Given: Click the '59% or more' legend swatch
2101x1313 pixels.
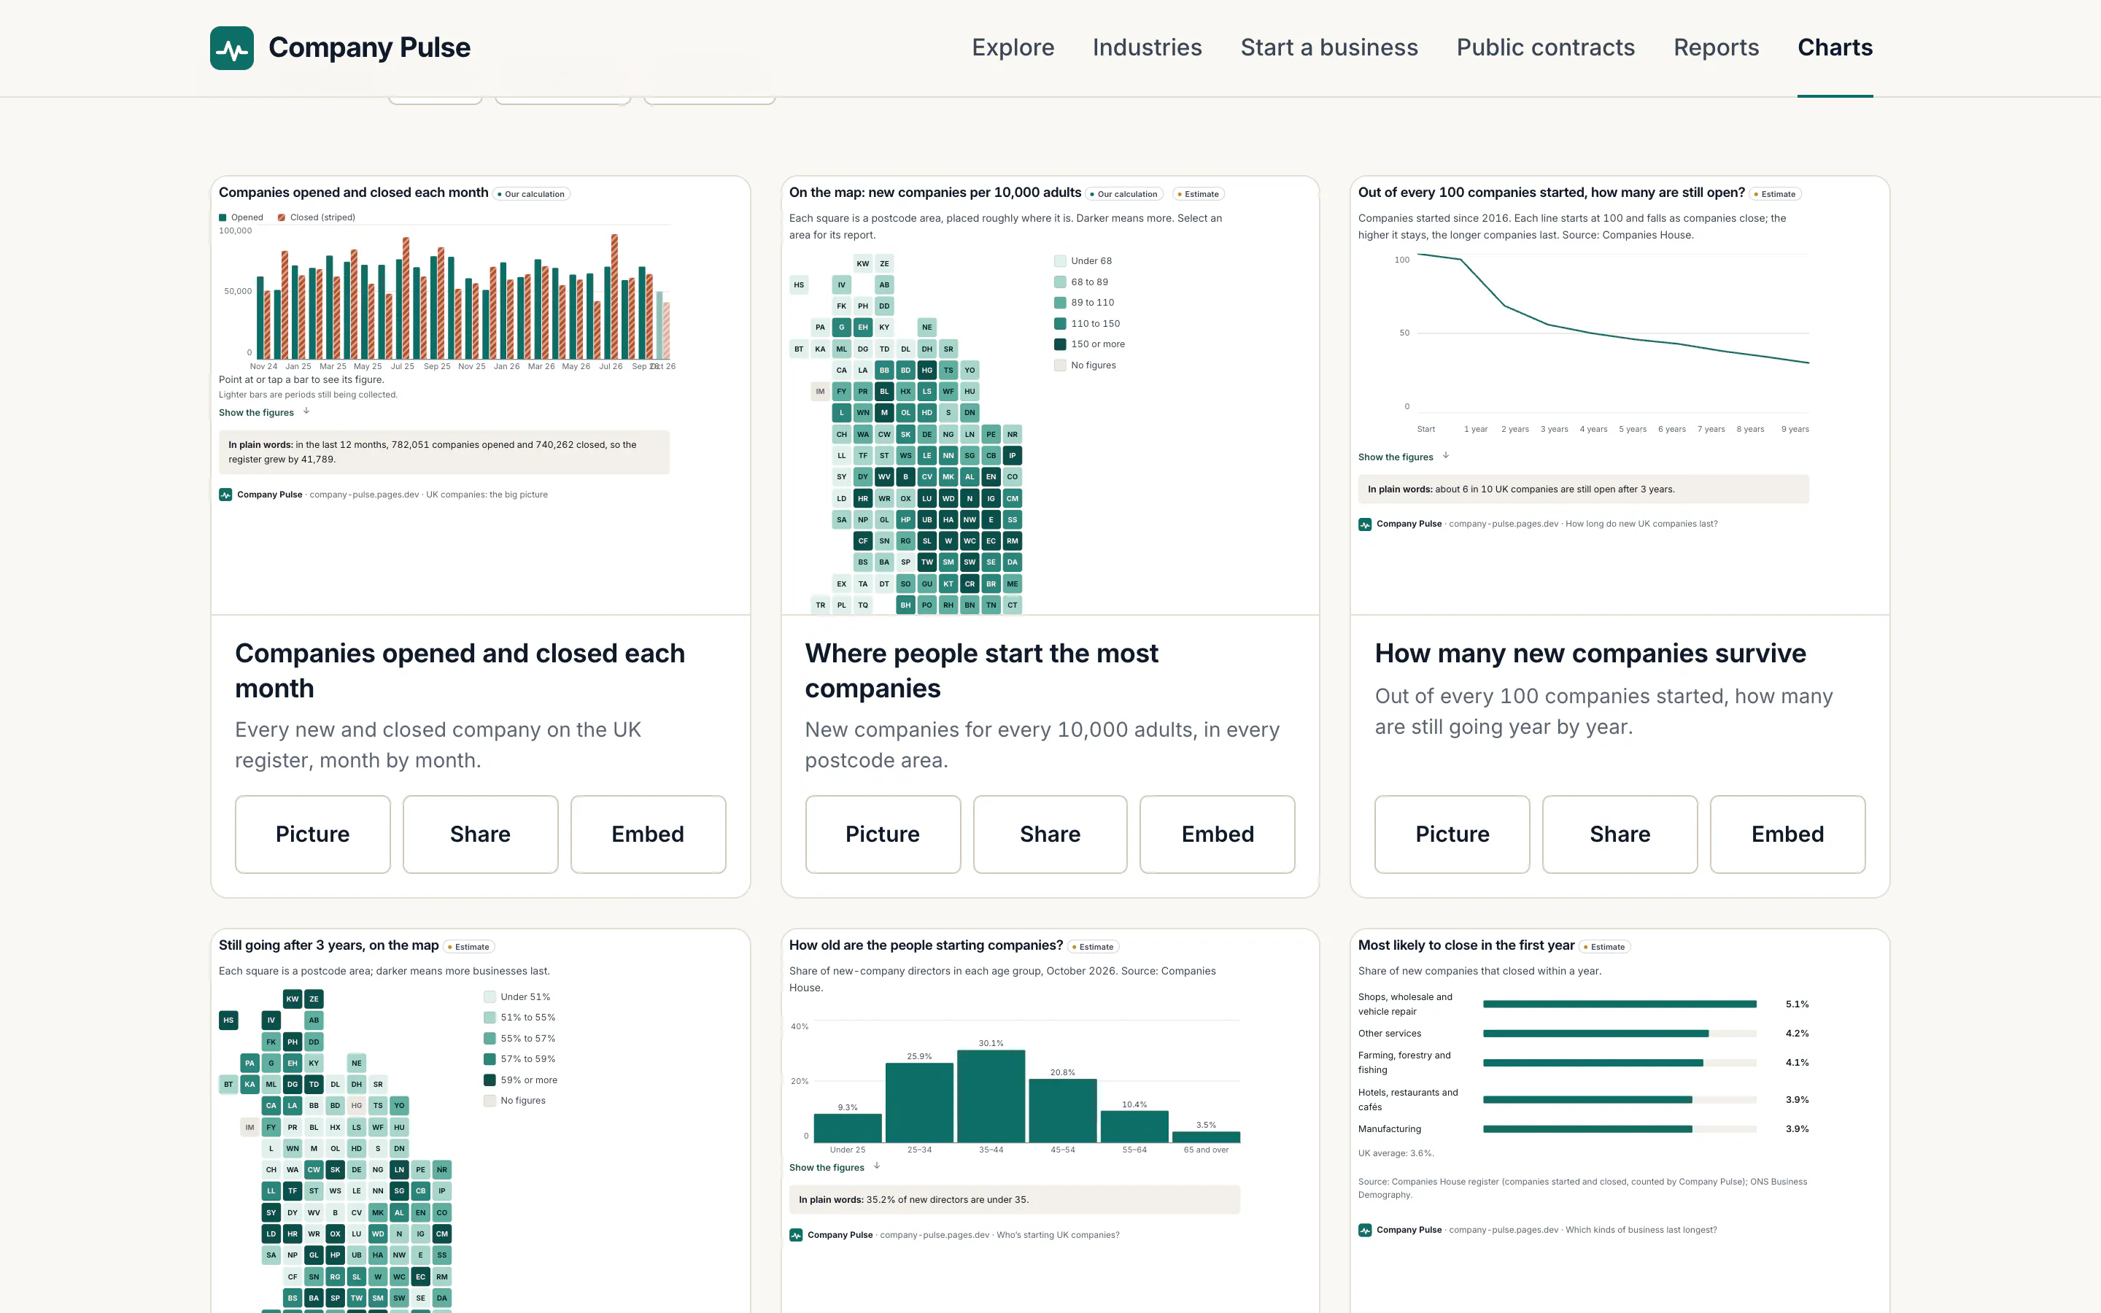Looking at the screenshot, I should tap(490, 1080).
